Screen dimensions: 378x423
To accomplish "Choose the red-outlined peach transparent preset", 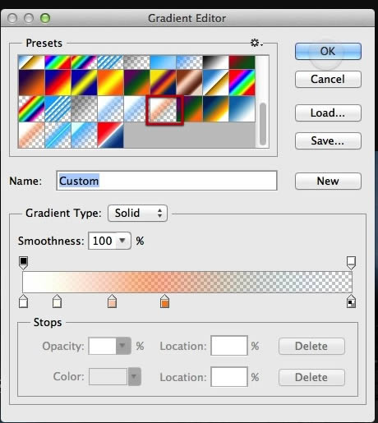I will tap(164, 110).
